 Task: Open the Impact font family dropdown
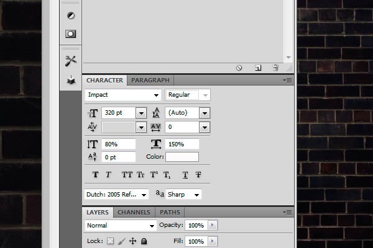pos(156,95)
